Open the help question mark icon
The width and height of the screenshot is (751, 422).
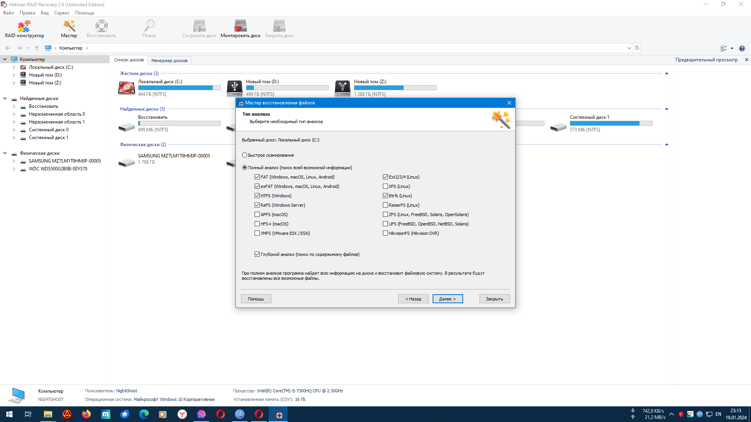click(742, 48)
